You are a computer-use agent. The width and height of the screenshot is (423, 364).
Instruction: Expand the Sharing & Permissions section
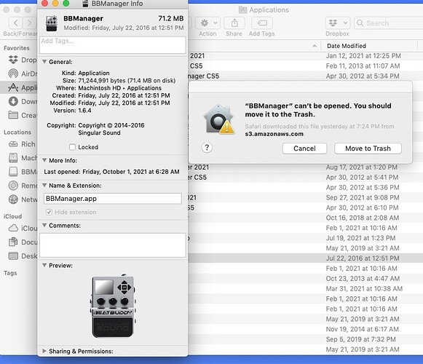tap(44, 351)
